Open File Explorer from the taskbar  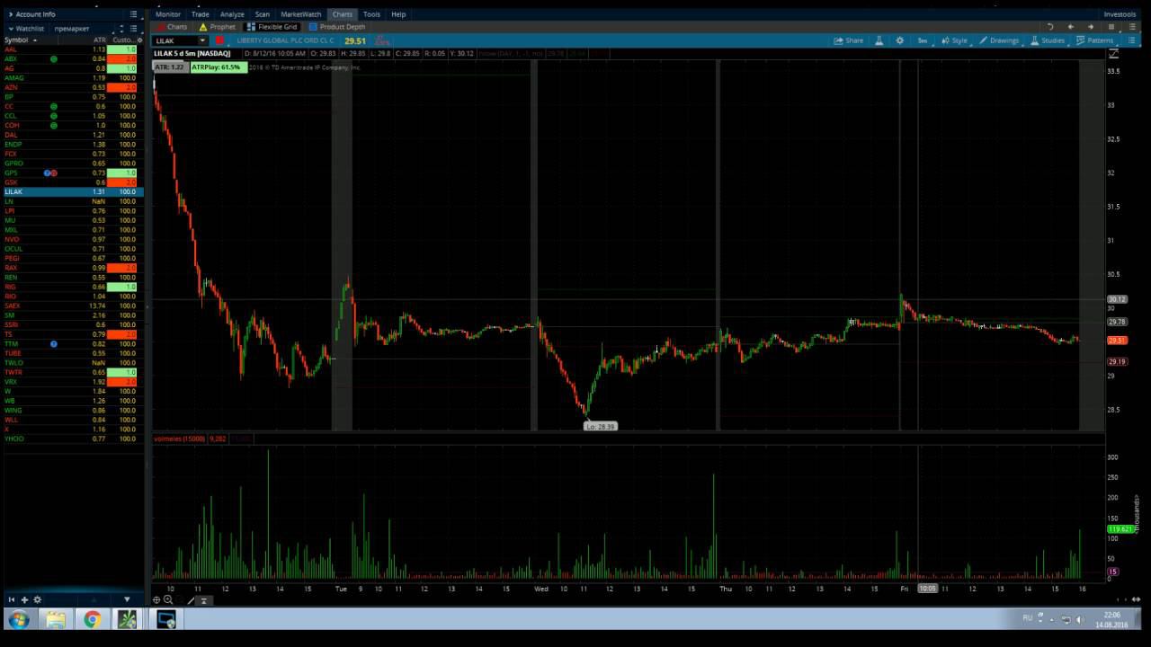coord(56,619)
